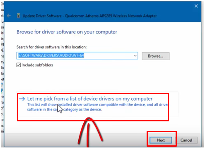Image resolution: width=205 pixels, height=152 pixels.
Task: Close the Update Driver Software dialog
Action: coord(196,6)
